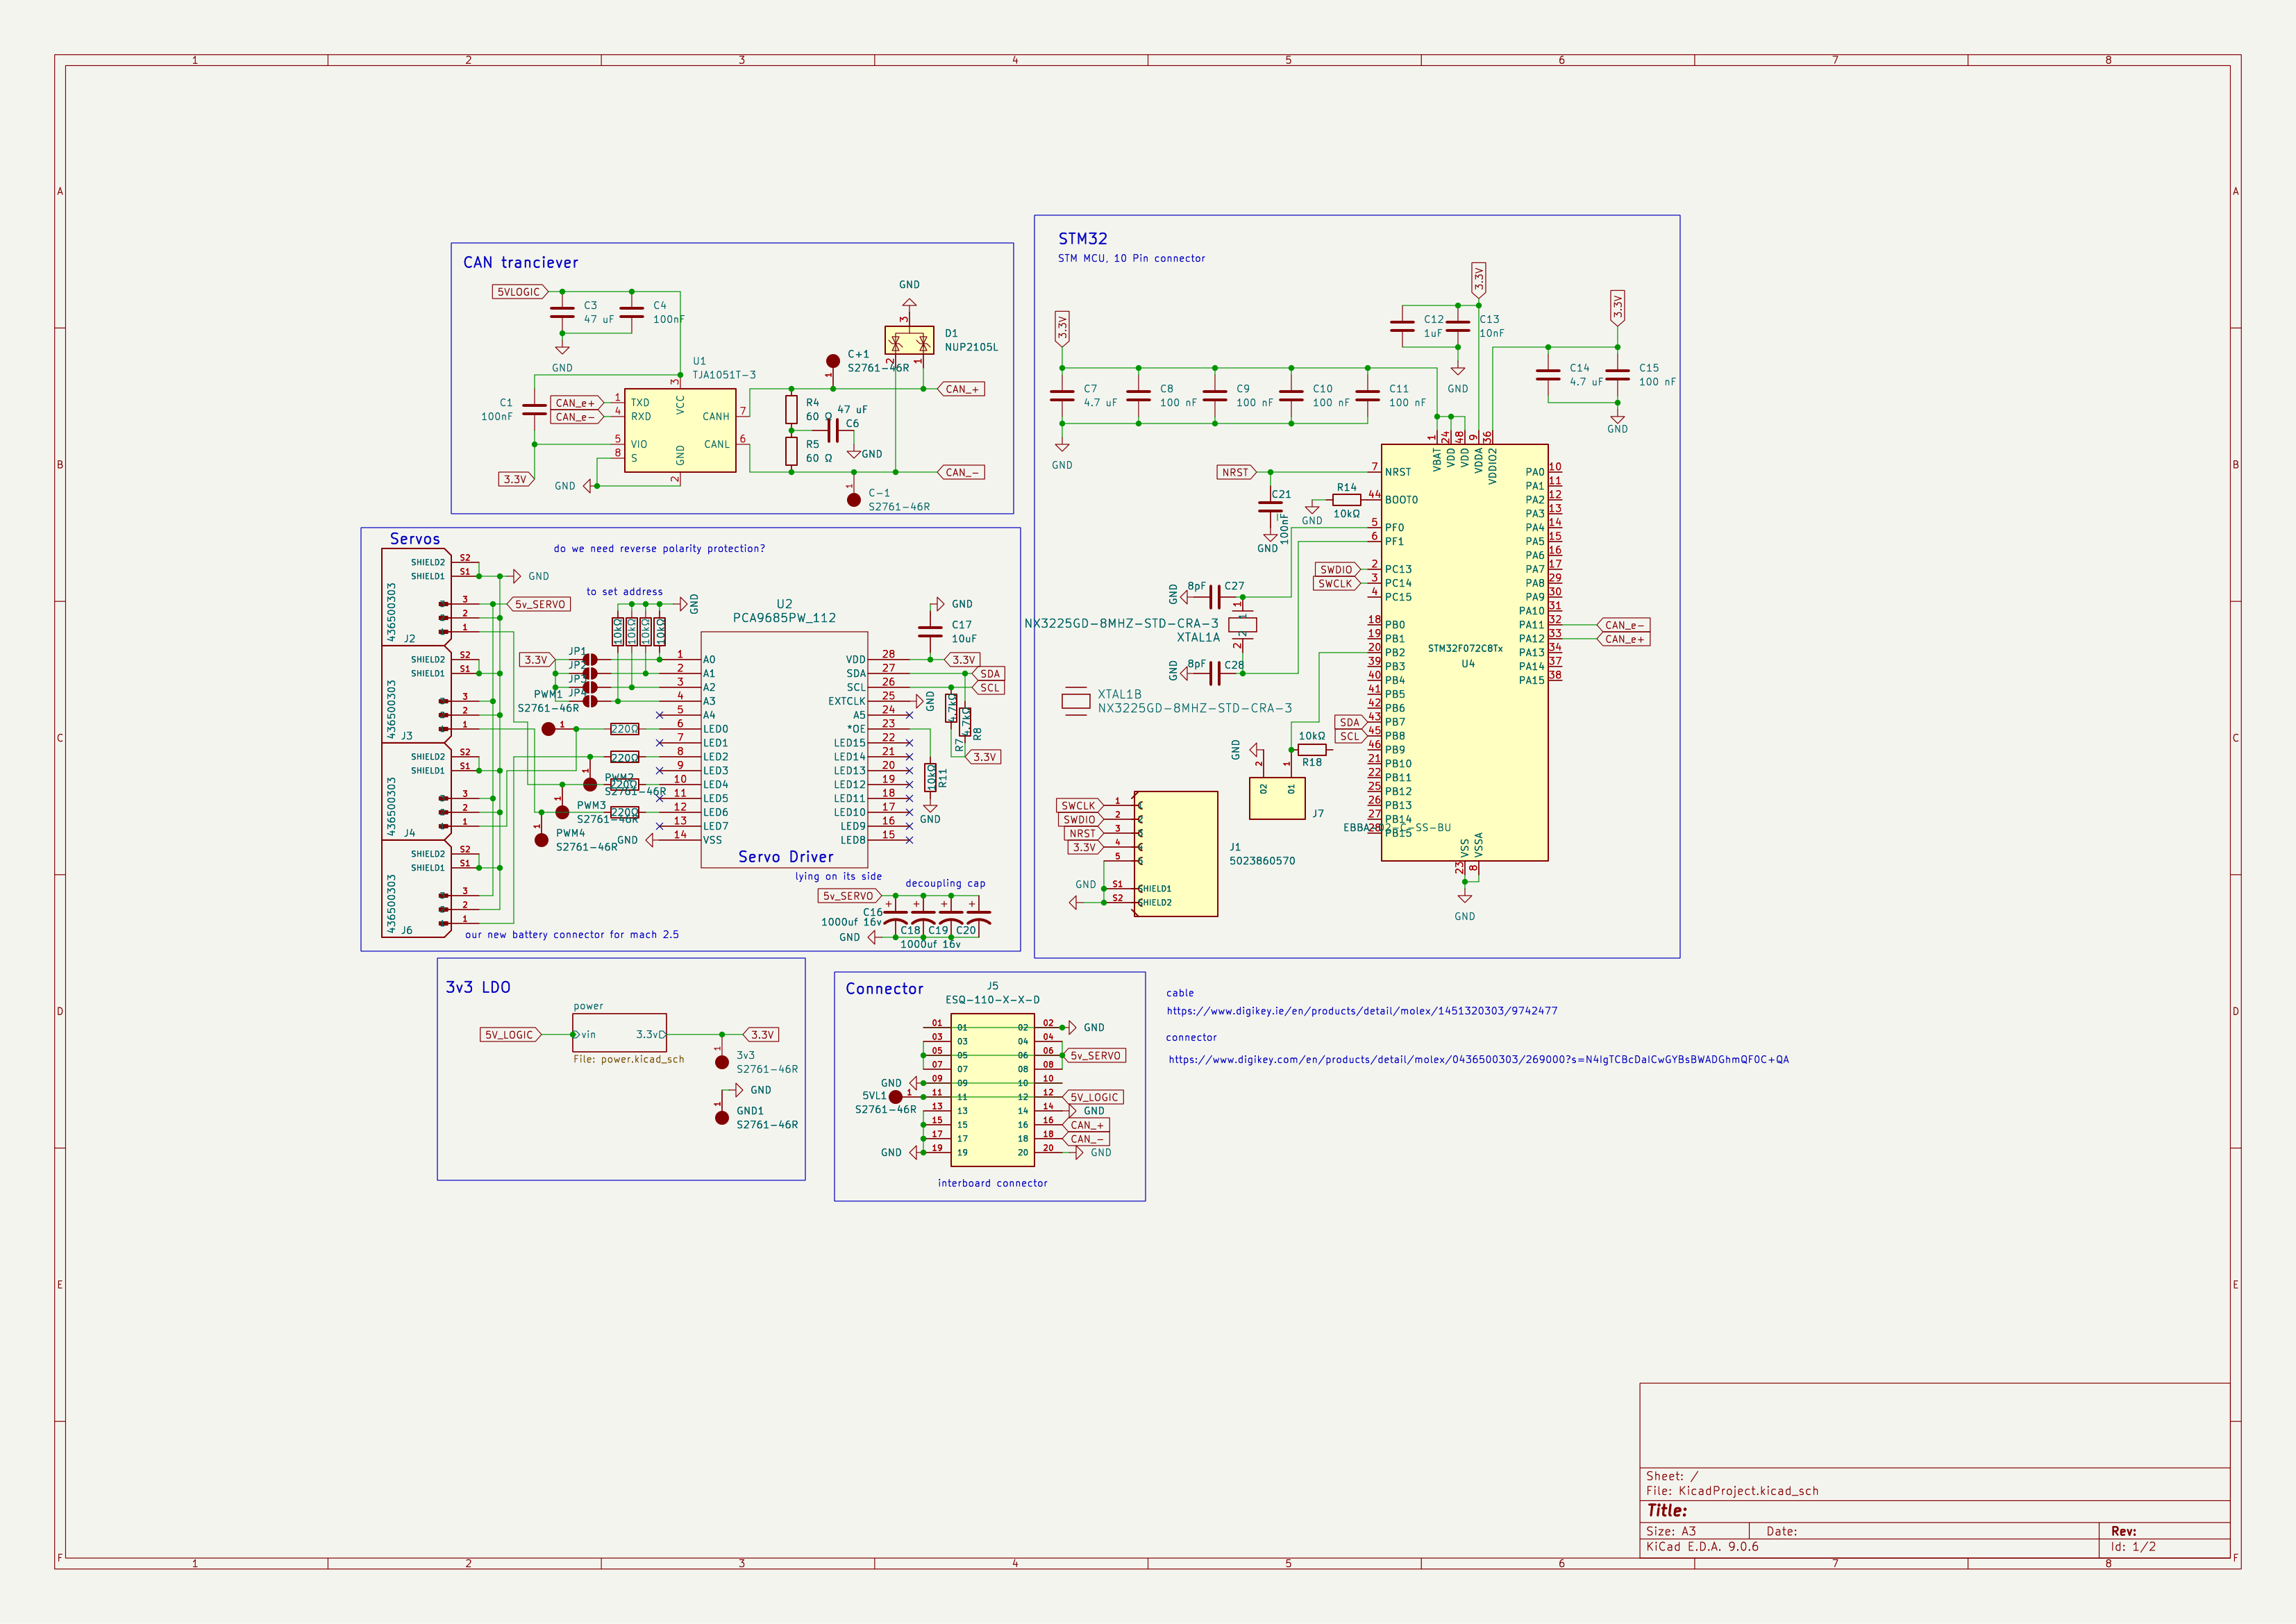The height and width of the screenshot is (1624, 2296).
Task: Click the C+1 test point dot
Action: tap(833, 361)
